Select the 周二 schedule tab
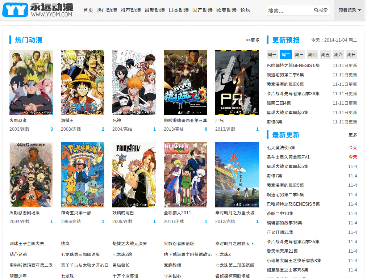 [285, 55]
